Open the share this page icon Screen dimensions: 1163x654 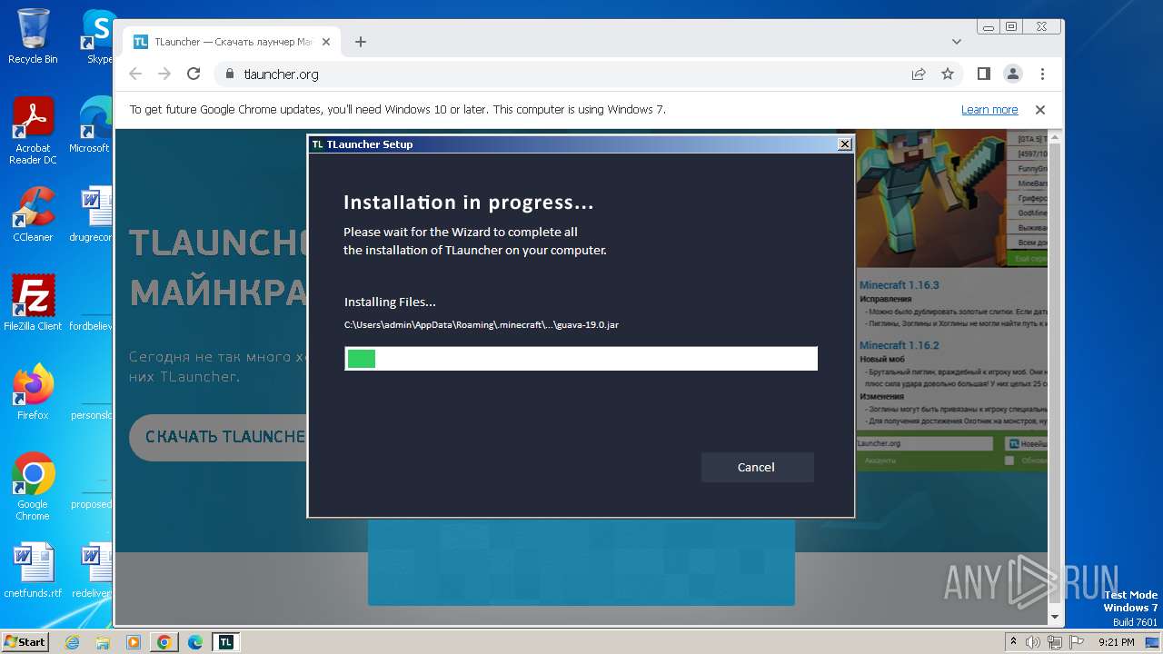919,74
